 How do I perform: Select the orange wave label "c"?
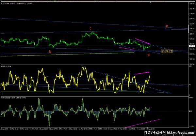tap(90, 28)
